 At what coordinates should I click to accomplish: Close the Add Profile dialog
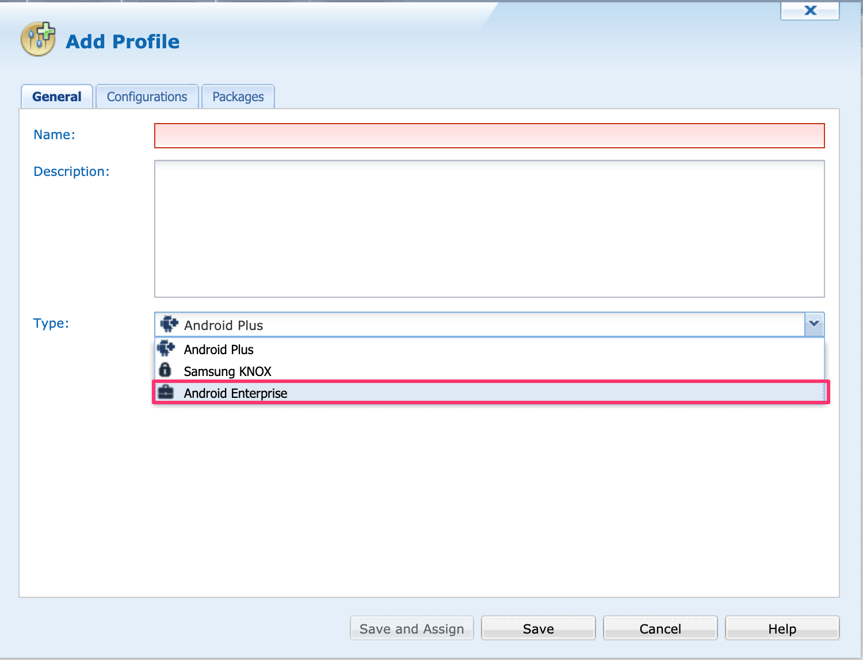coord(809,10)
